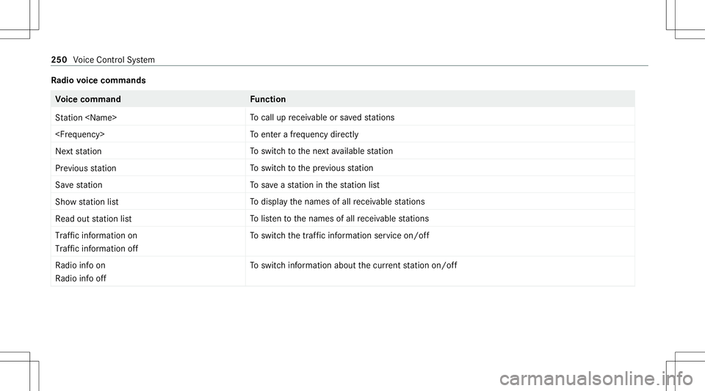Click the "Traffic information on" text

click(x=96, y=235)
